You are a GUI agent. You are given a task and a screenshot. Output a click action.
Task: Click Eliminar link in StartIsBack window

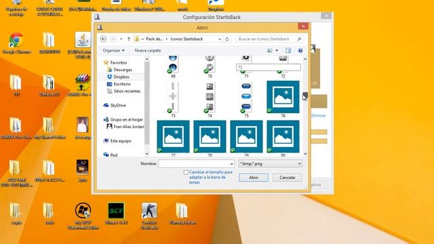click(318, 116)
